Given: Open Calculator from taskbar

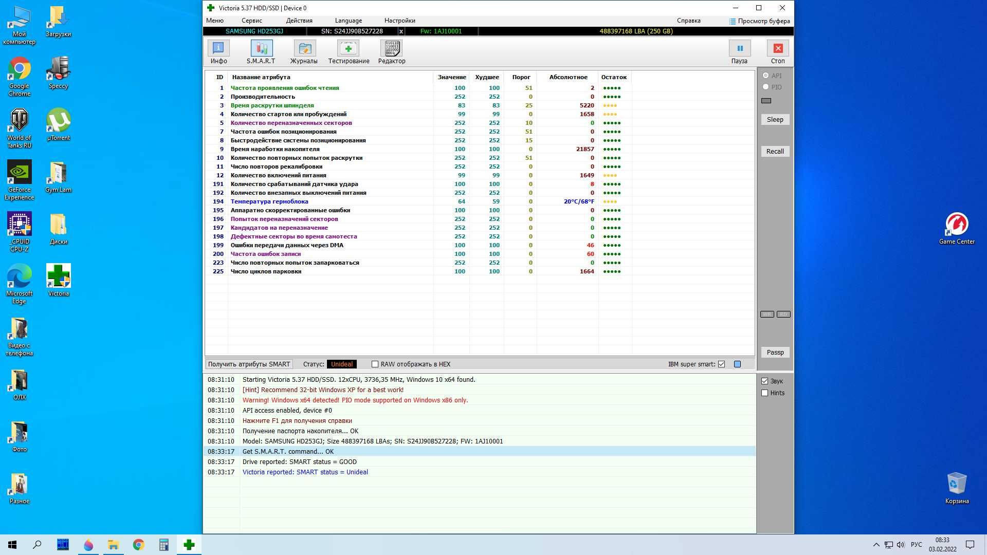Looking at the screenshot, I should 163,545.
